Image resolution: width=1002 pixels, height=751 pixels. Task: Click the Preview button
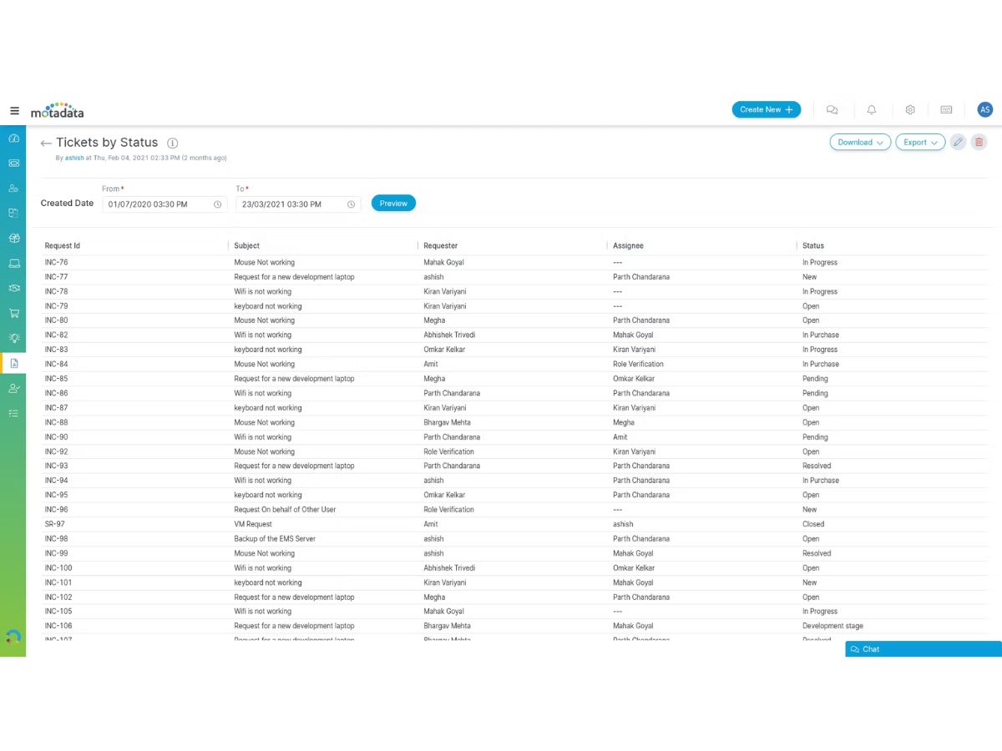coord(393,203)
